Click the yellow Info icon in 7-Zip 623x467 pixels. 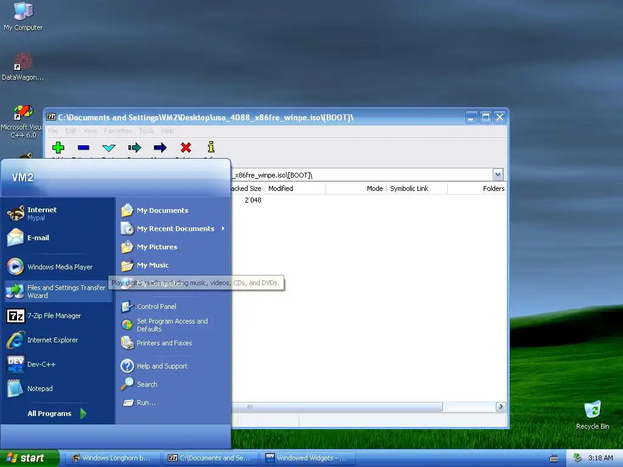tap(211, 147)
